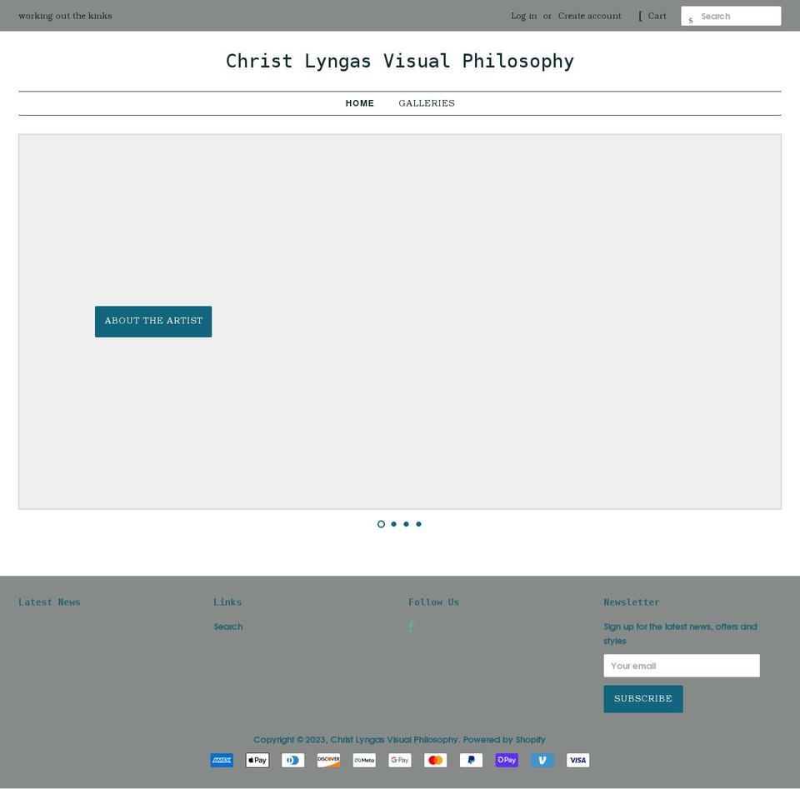
Task: Click the Newsletter footer heading
Action: [x=632, y=602]
